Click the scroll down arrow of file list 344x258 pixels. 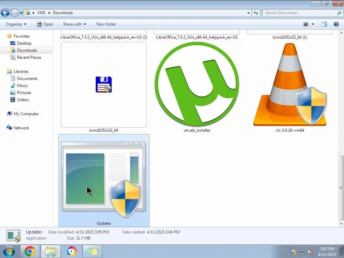pyautogui.click(x=341, y=224)
